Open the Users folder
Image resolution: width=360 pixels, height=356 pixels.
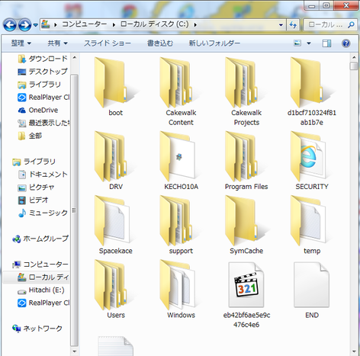[x=115, y=289]
